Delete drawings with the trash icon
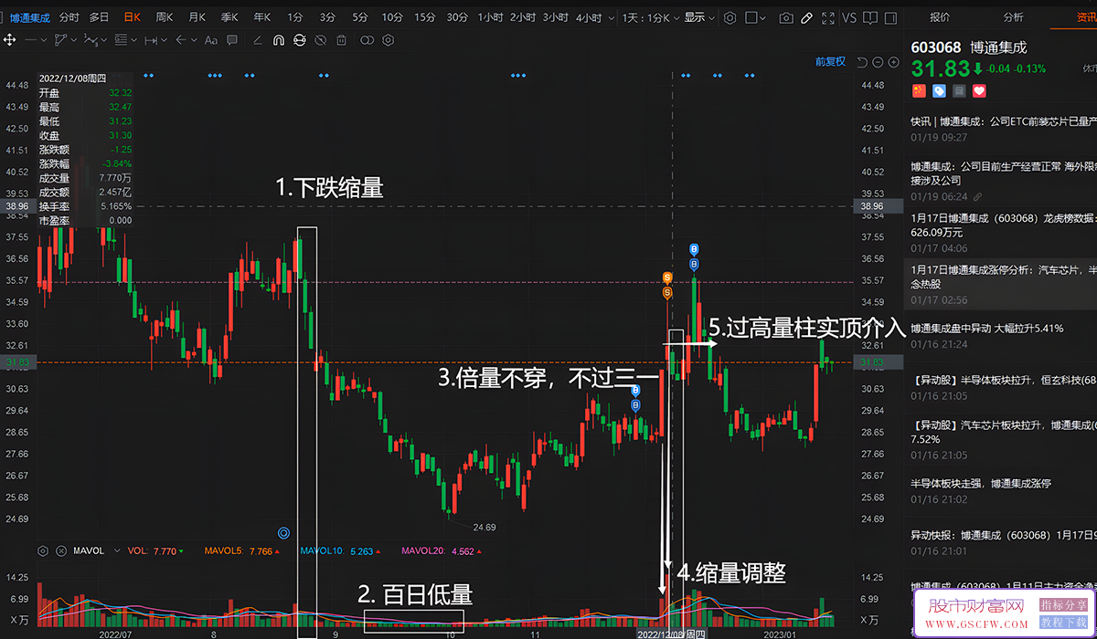 pyautogui.click(x=341, y=39)
